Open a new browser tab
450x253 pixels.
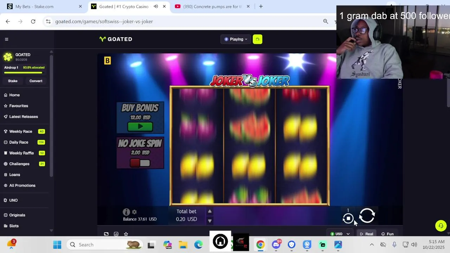pos(261,6)
